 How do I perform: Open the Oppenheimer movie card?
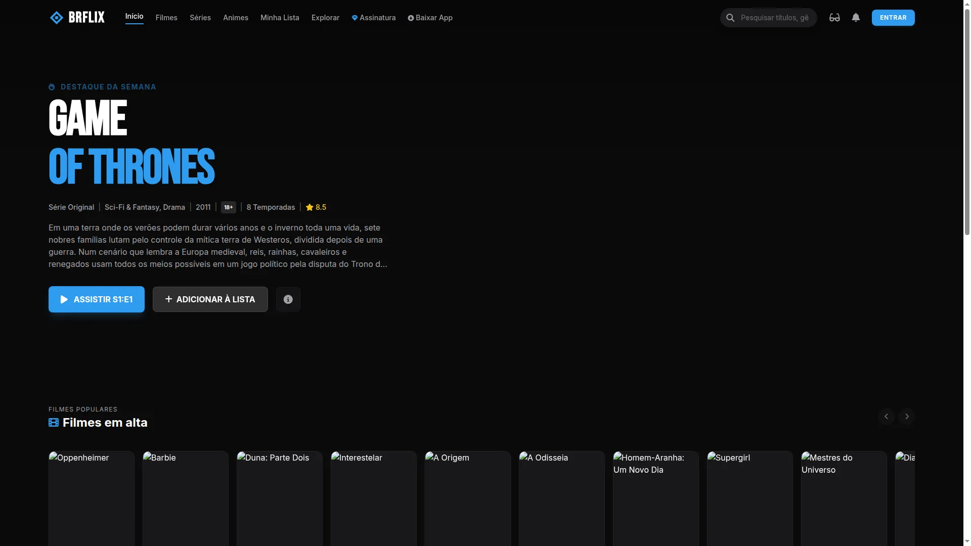[92, 498]
